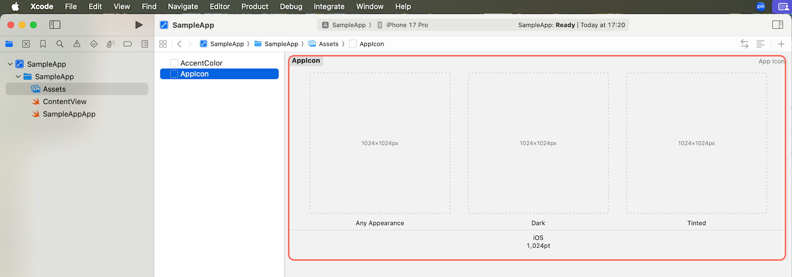Image resolution: width=792 pixels, height=277 pixels.
Task: Select the SampleApp project in navigator
Action: coord(46,64)
